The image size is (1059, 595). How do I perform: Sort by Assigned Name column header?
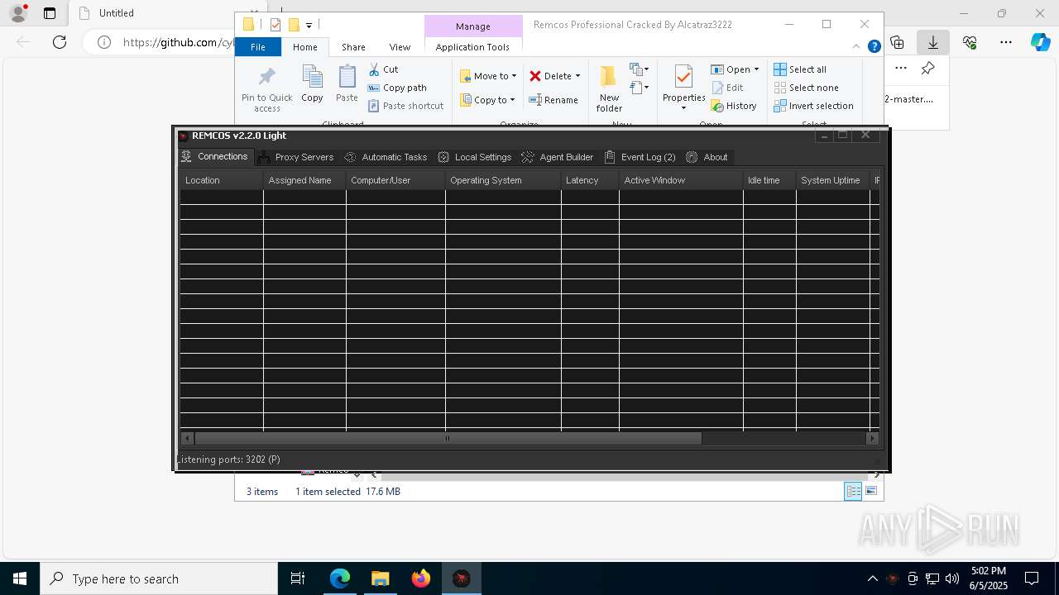coord(304,180)
